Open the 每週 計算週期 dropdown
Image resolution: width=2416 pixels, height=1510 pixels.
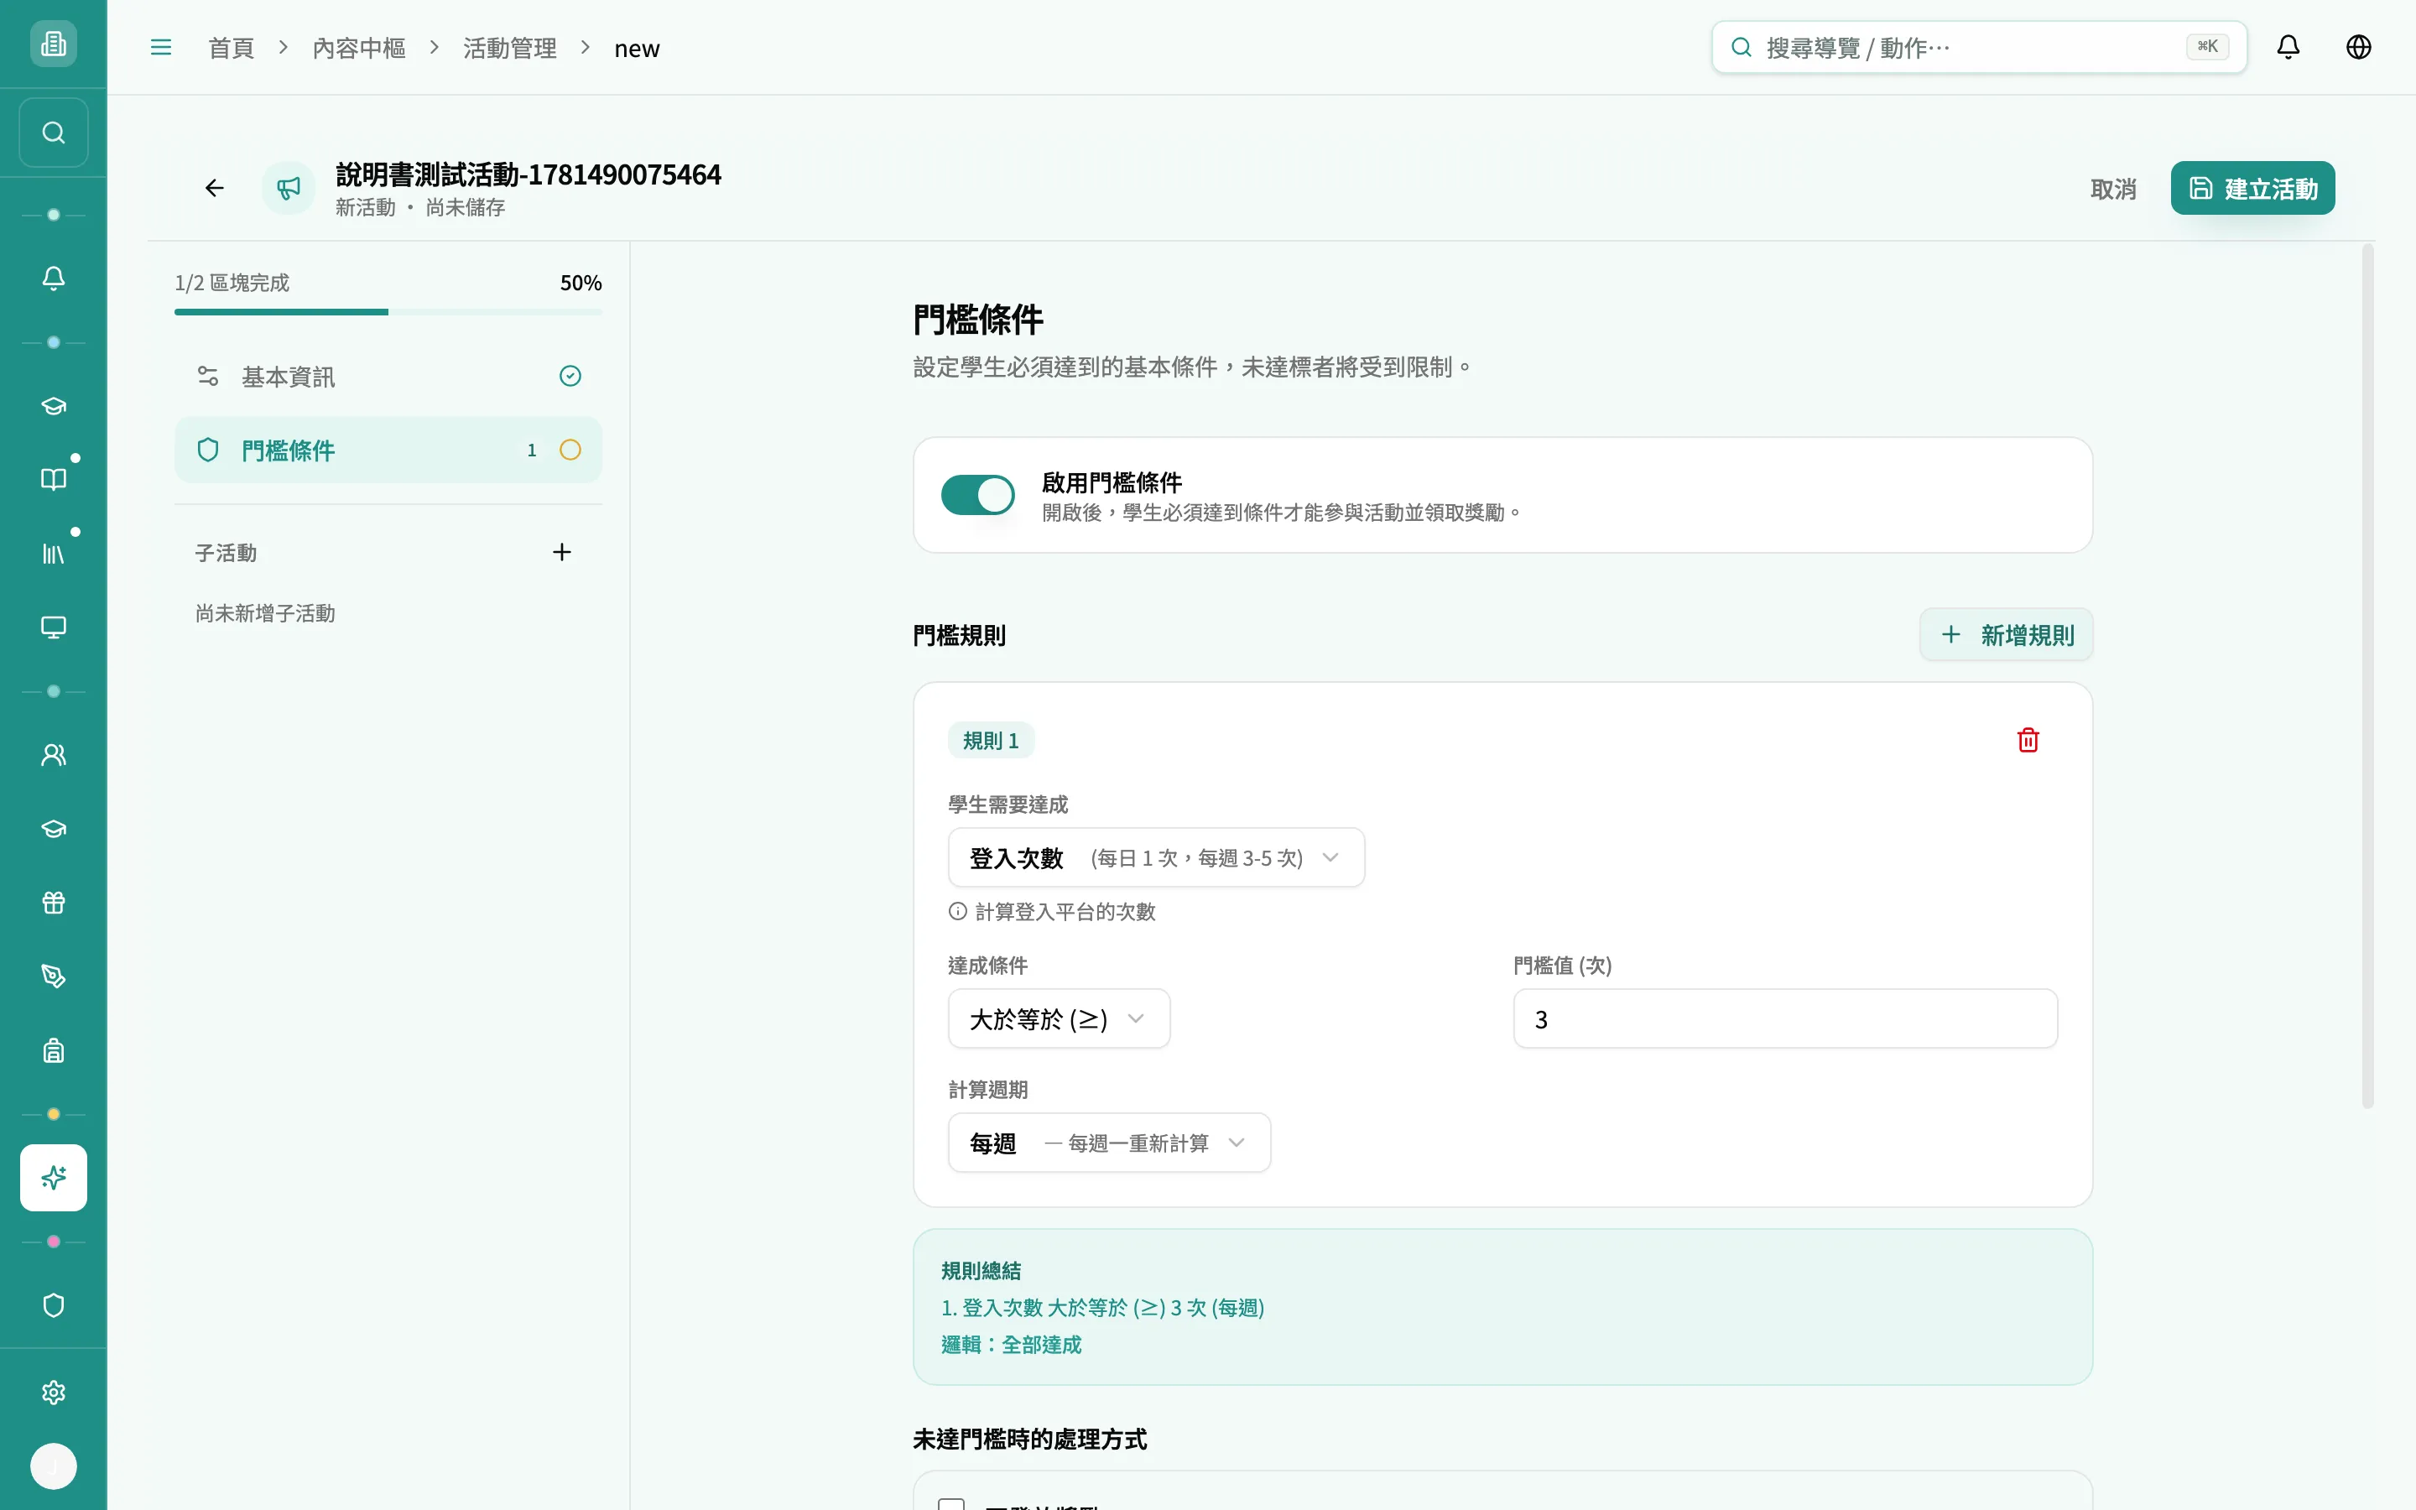[x=1108, y=1143]
